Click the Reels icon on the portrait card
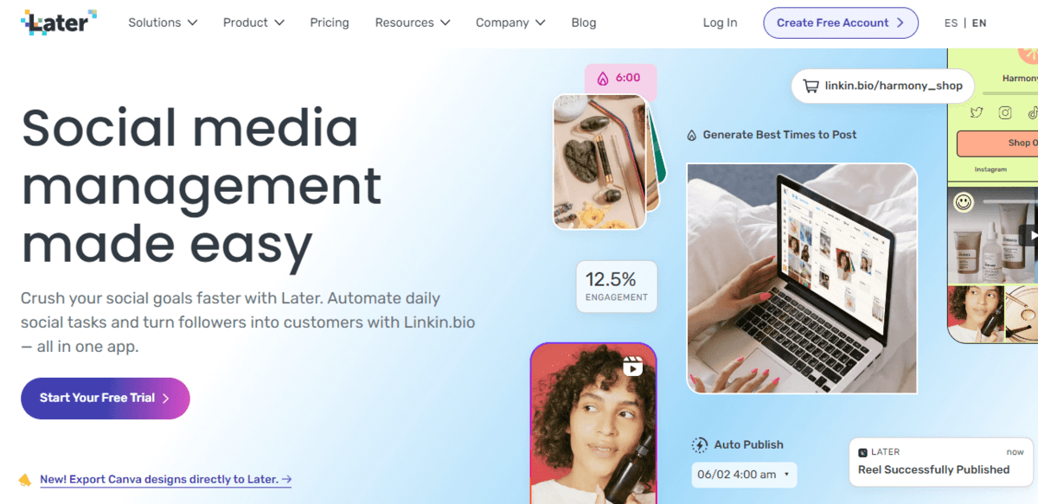1038x504 pixels. click(x=632, y=367)
